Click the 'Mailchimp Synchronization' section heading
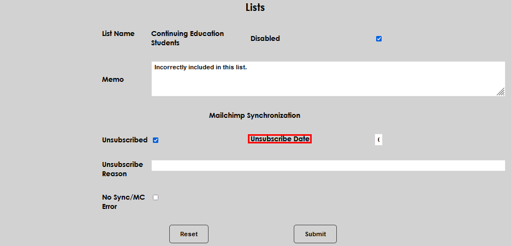Image resolution: width=511 pixels, height=246 pixels. (x=254, y=116)
